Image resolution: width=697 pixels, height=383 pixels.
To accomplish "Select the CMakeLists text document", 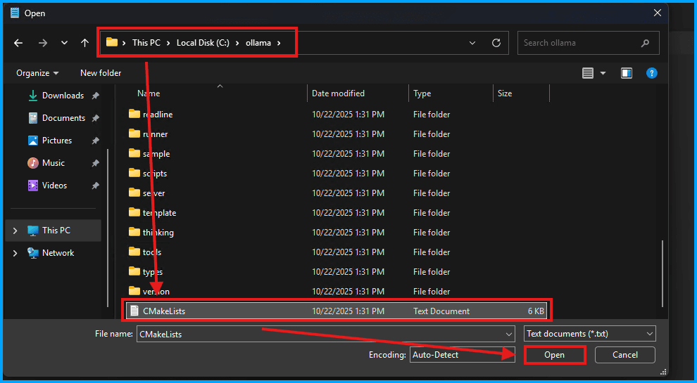I will [164, 311].
